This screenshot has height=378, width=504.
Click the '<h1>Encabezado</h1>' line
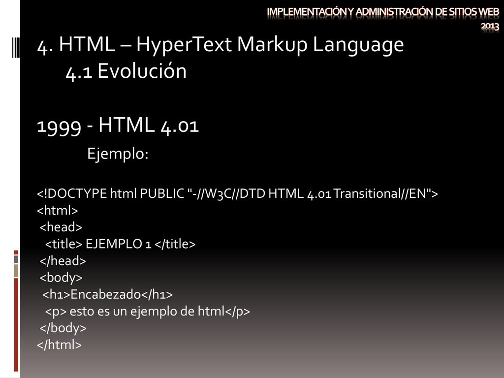click(108, 294)
